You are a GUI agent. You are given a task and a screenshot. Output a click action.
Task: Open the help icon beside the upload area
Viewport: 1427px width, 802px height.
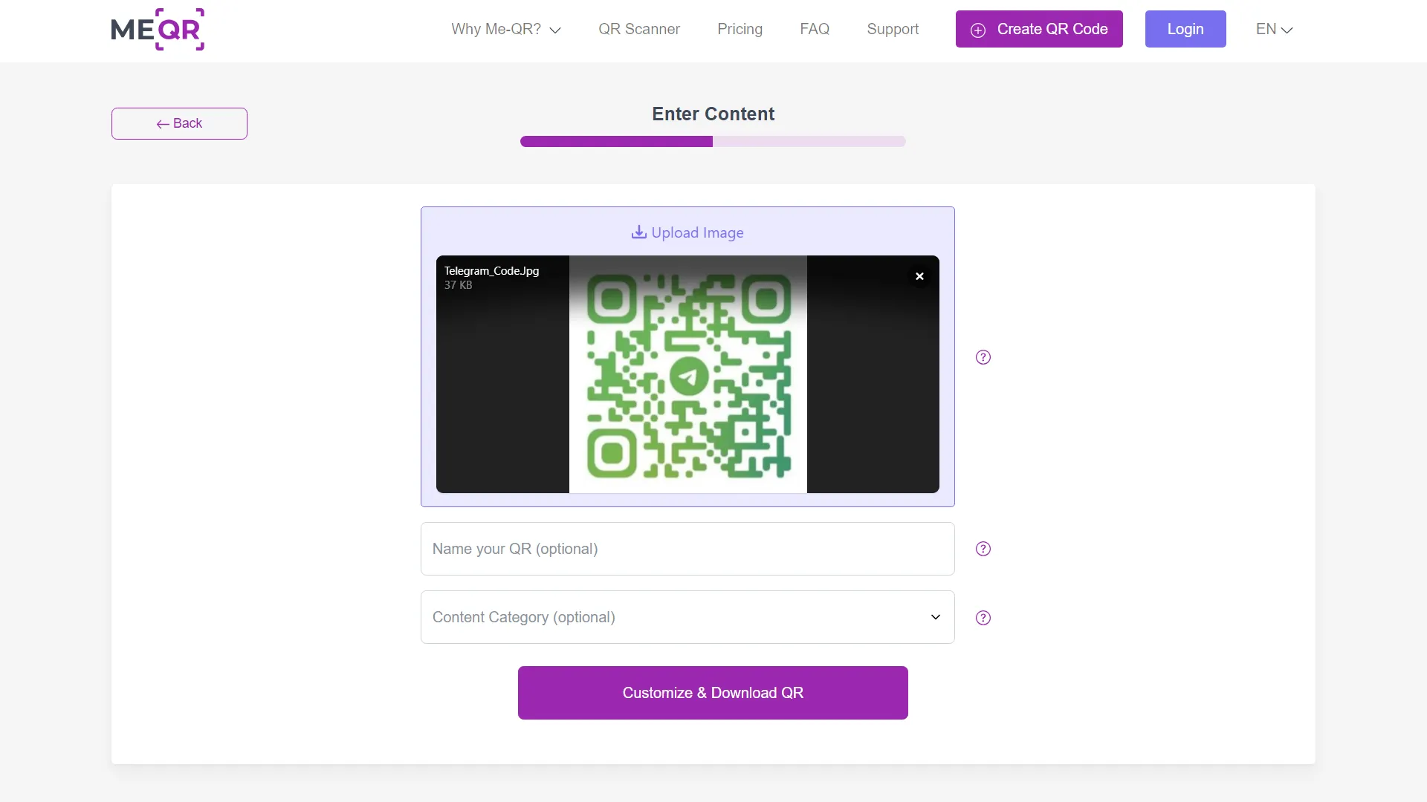point(983,357)
